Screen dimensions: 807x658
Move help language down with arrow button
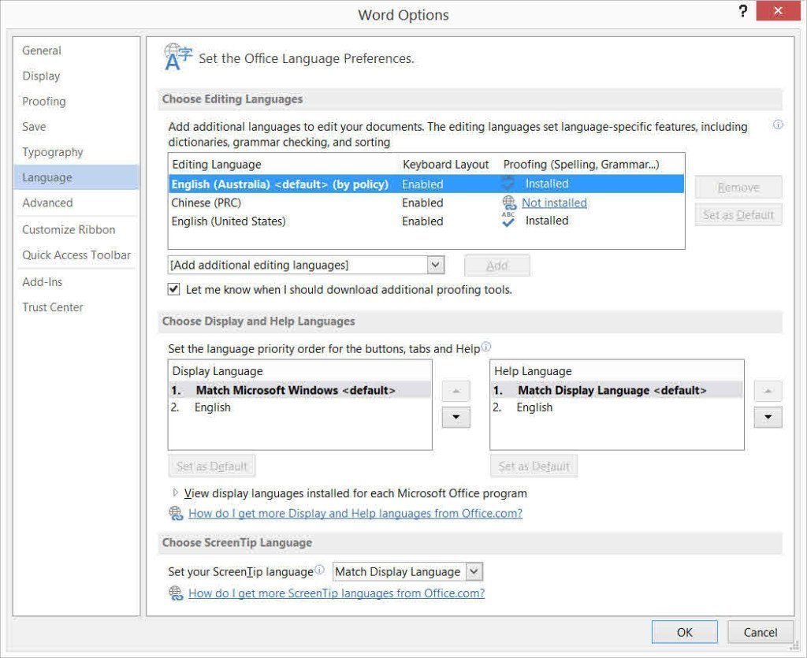point(768,417)
